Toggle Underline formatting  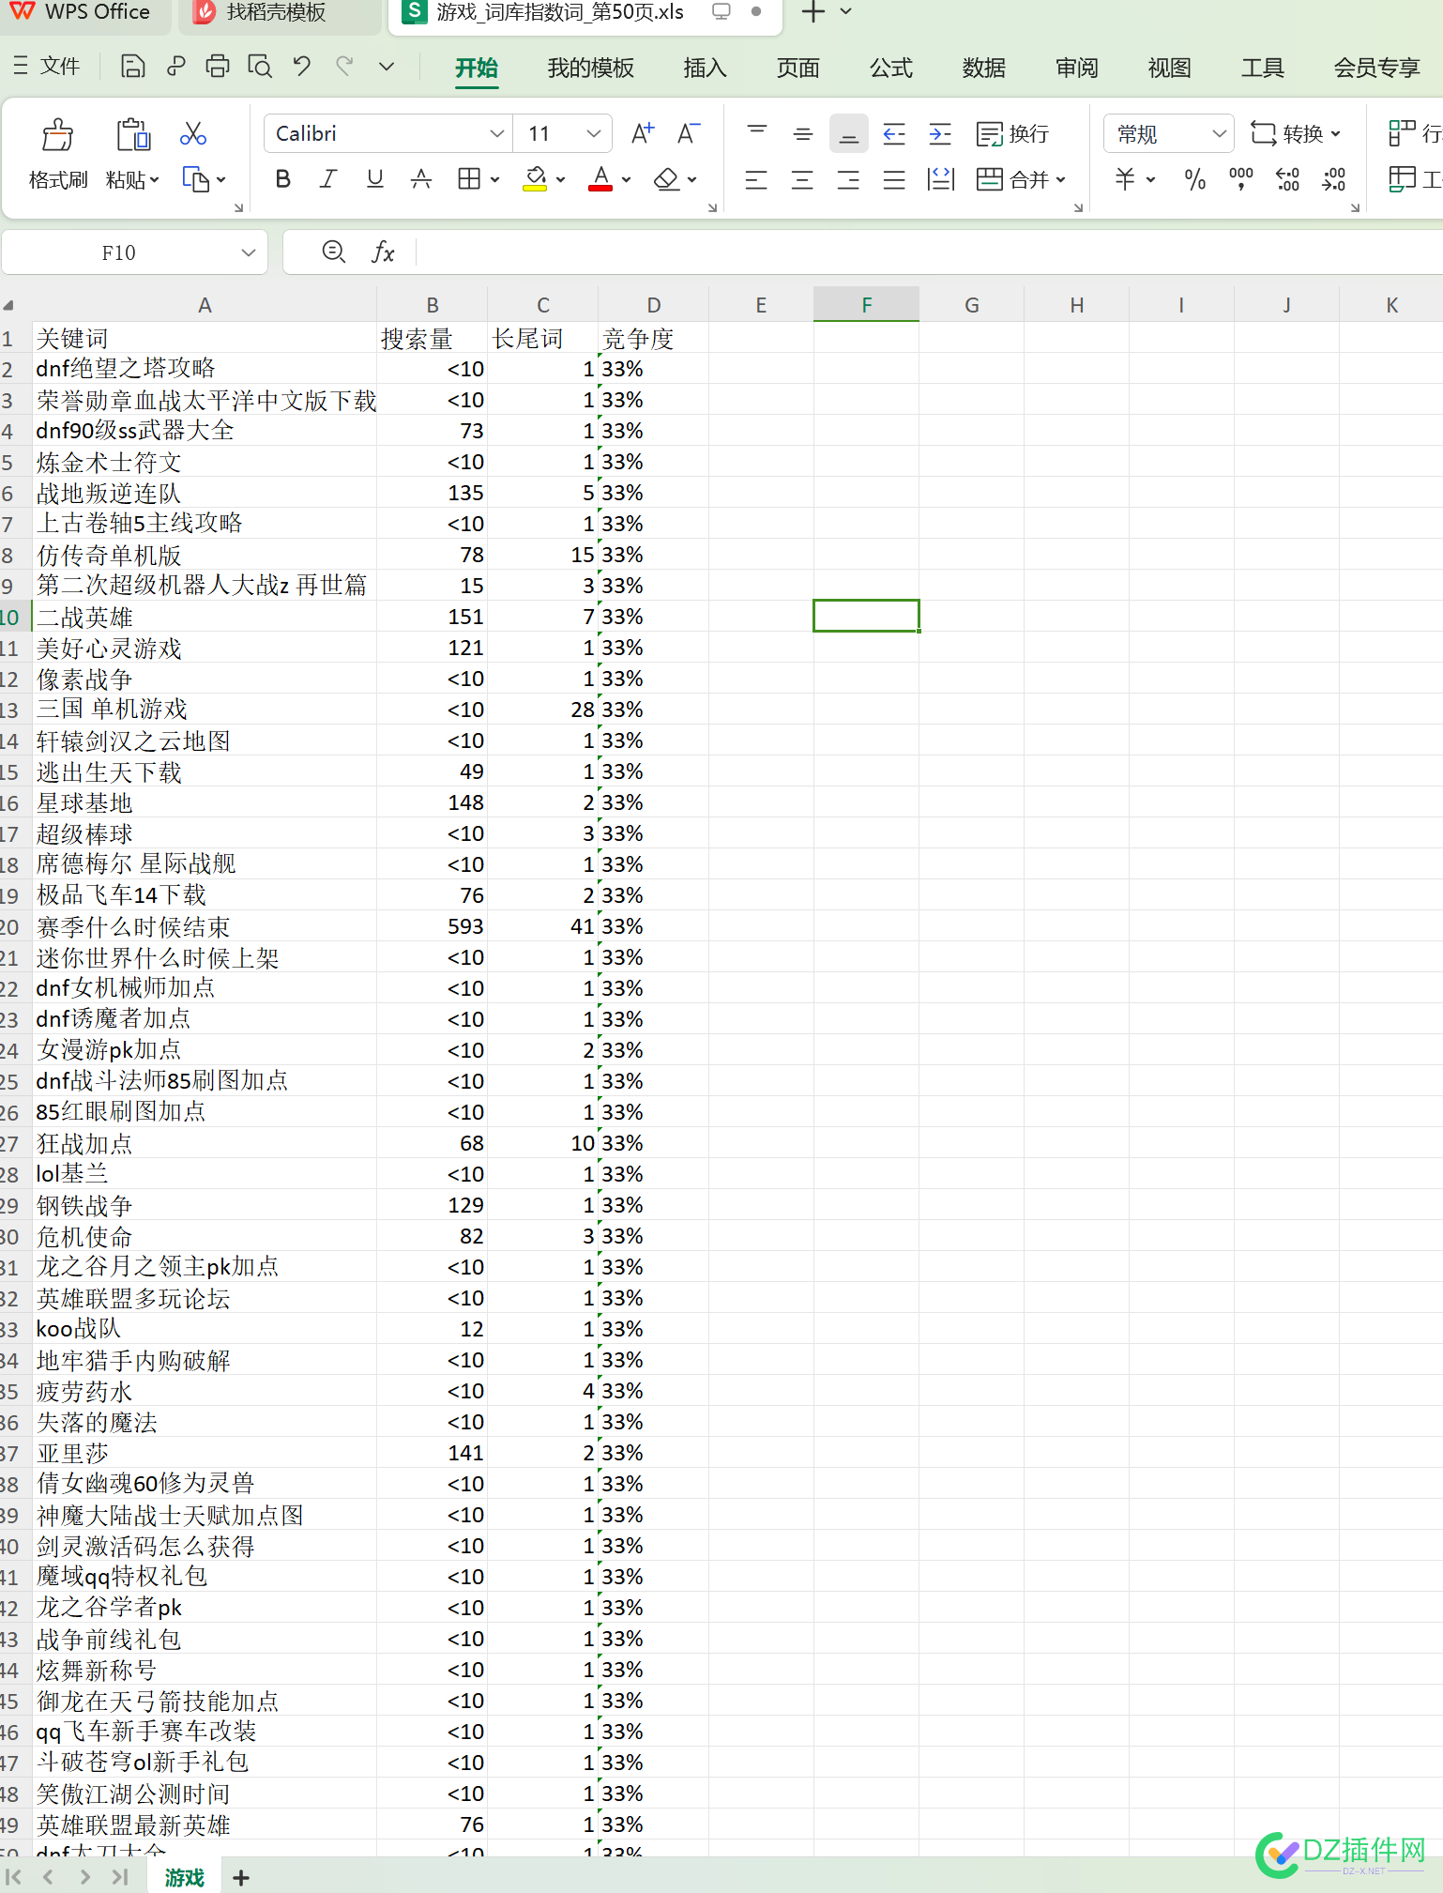[x=375, y=179]
